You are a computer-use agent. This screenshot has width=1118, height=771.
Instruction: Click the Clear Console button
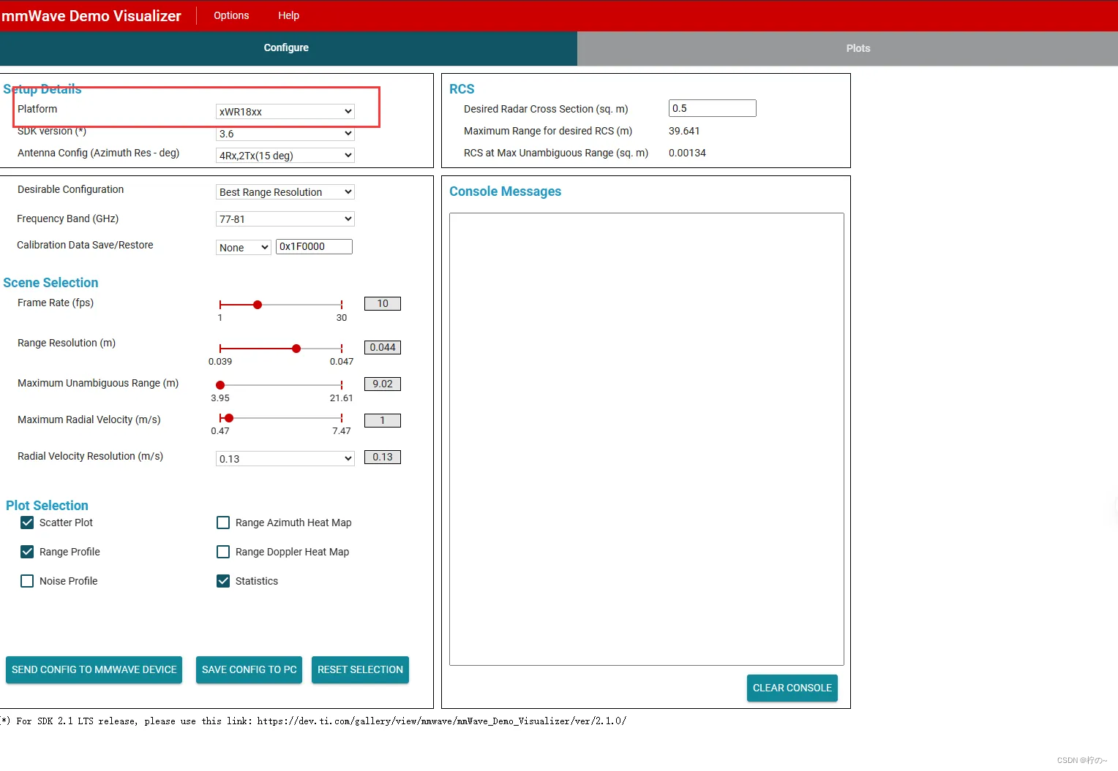click(792, 688)
